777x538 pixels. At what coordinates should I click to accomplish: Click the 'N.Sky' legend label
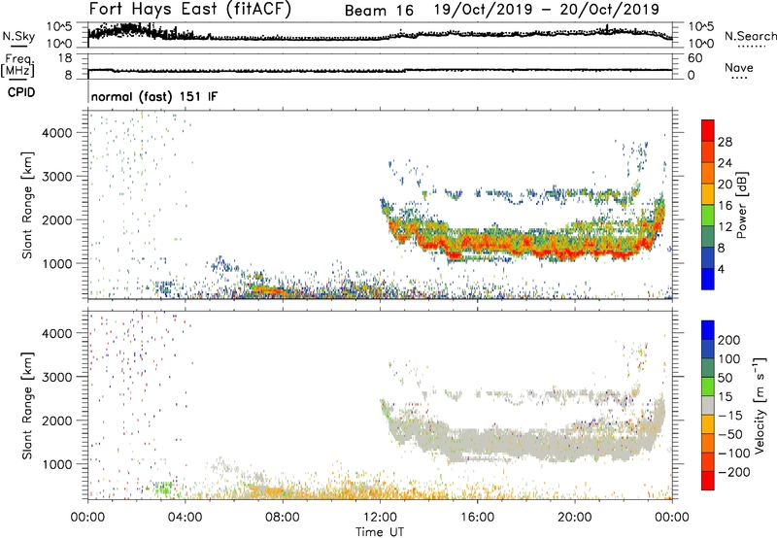pyautogui.click(x=18, y=36)
